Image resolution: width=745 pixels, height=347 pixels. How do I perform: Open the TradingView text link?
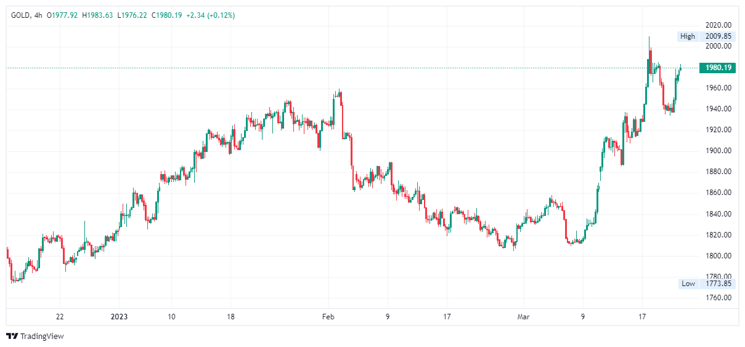point(42,336)
